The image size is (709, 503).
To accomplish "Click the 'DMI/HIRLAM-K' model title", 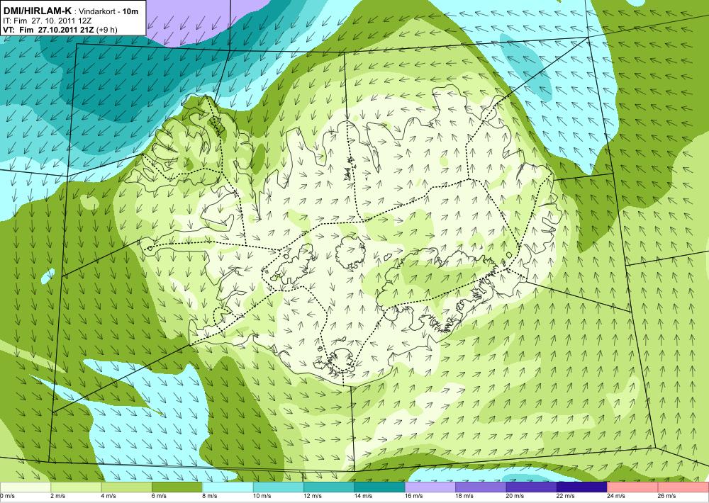I will point(37,11).
